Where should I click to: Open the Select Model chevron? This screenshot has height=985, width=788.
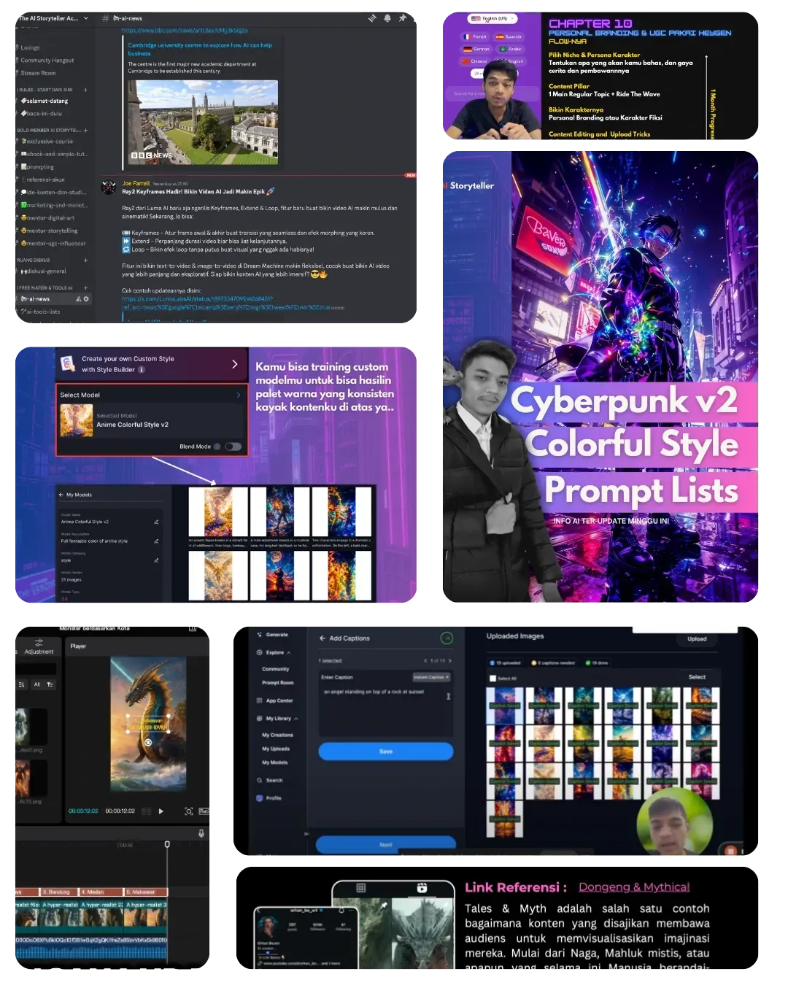pos(239,395)
